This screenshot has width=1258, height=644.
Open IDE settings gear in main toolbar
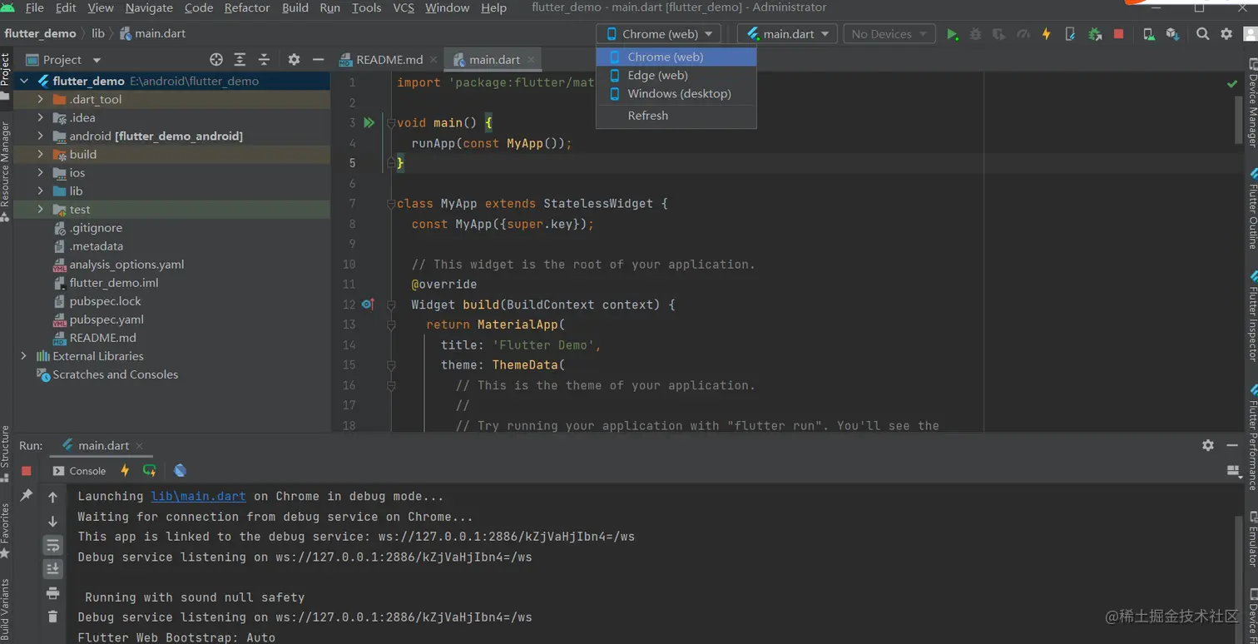[1226, 34]
